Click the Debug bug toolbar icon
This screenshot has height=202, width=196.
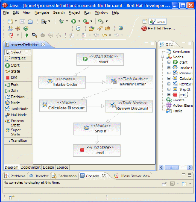(x=61, y=21)
